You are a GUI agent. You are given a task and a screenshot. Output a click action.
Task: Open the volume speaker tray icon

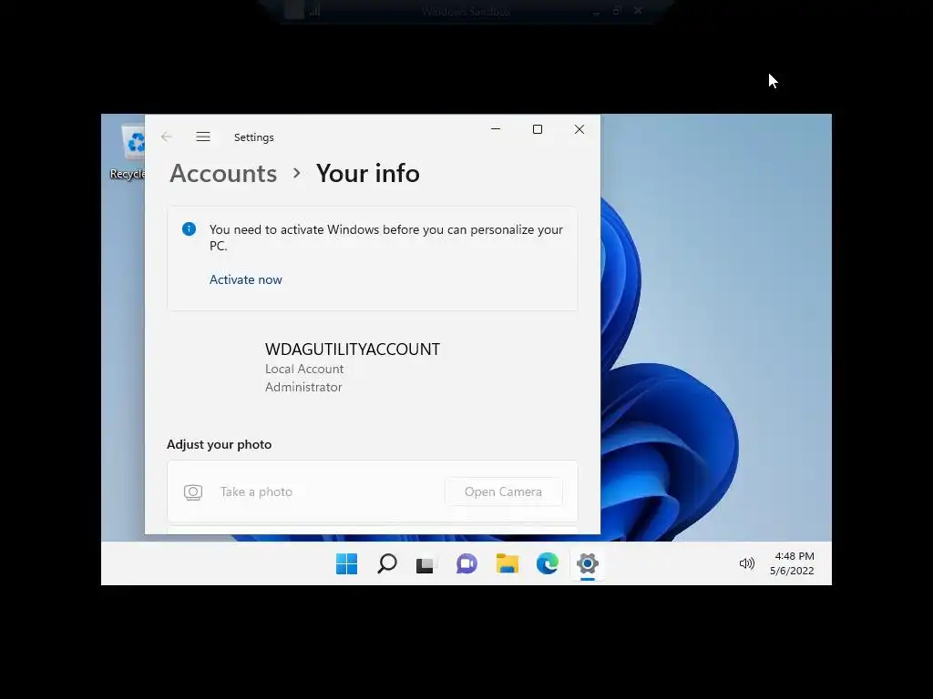pyautogui.click(x=747, y=562)
